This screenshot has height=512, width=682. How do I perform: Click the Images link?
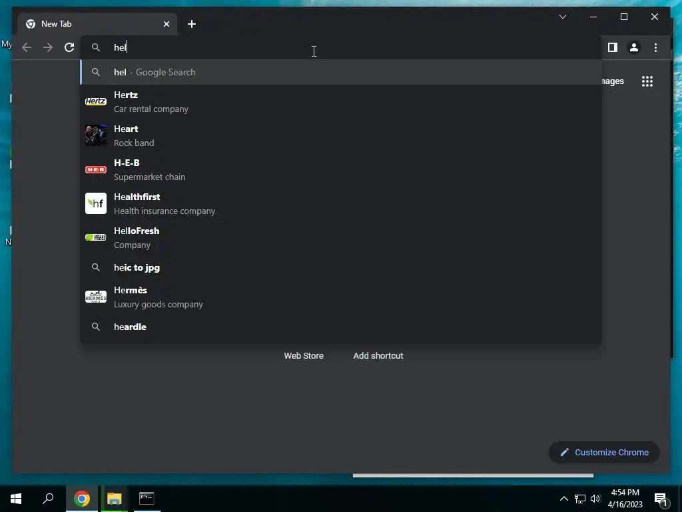point(613,81)
